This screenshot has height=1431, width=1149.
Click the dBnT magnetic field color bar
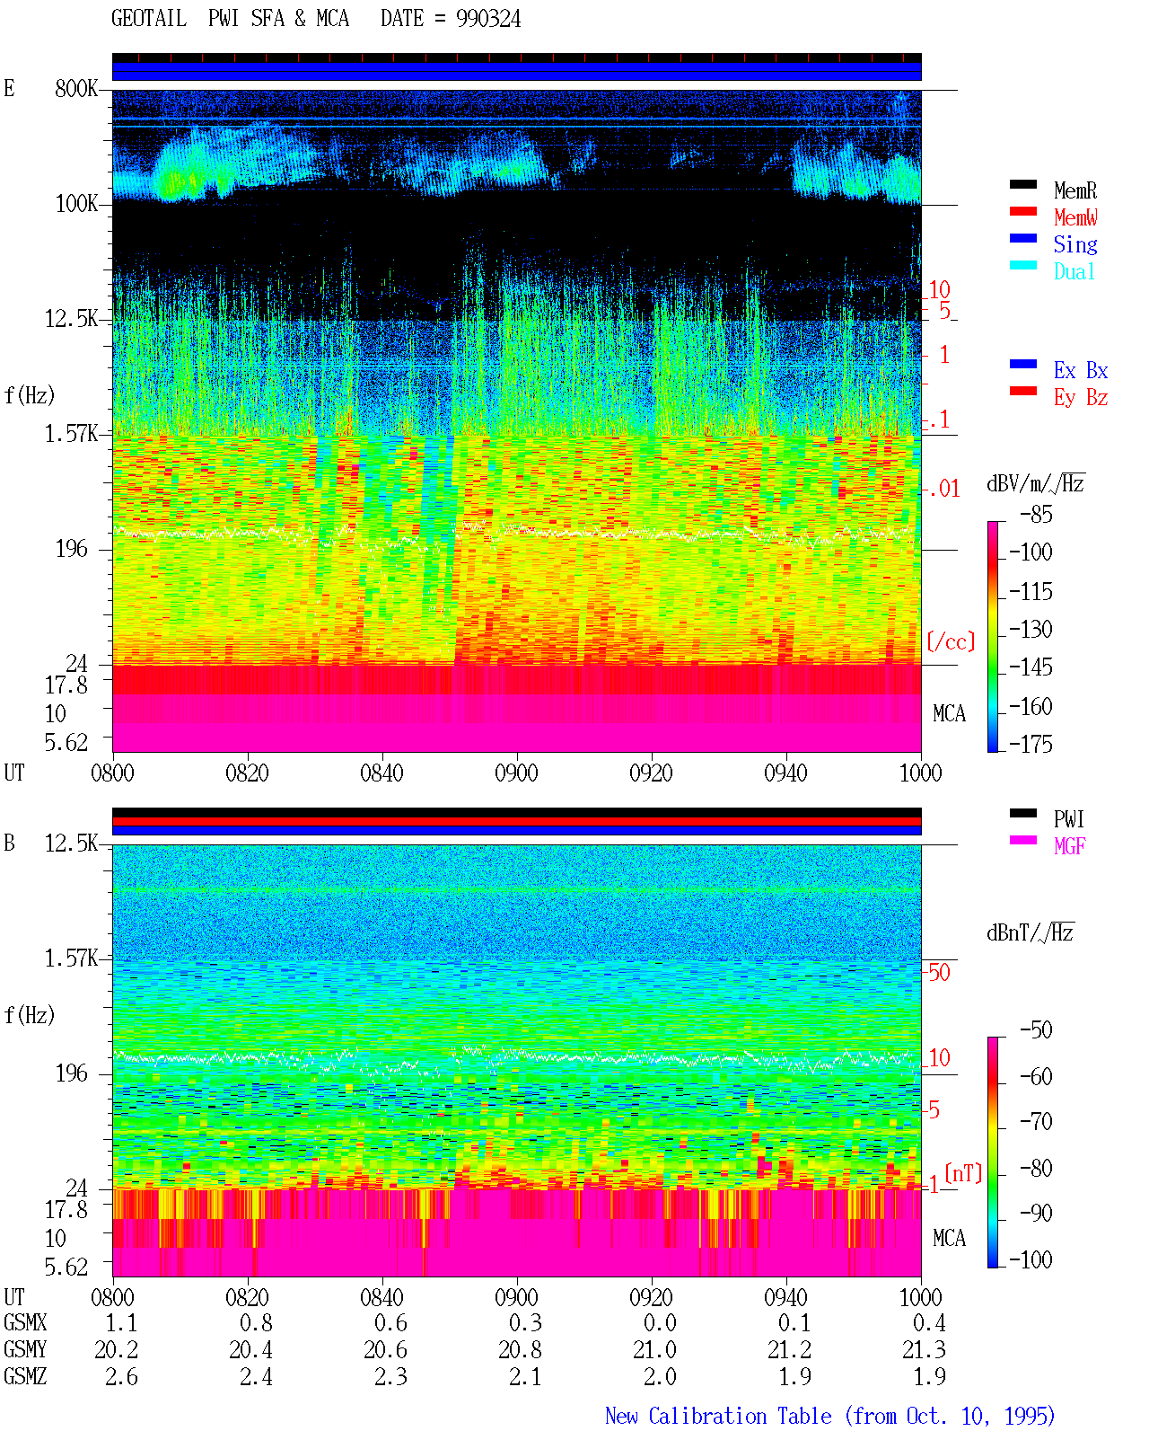pyautogui.click(x=992, y=1153)
